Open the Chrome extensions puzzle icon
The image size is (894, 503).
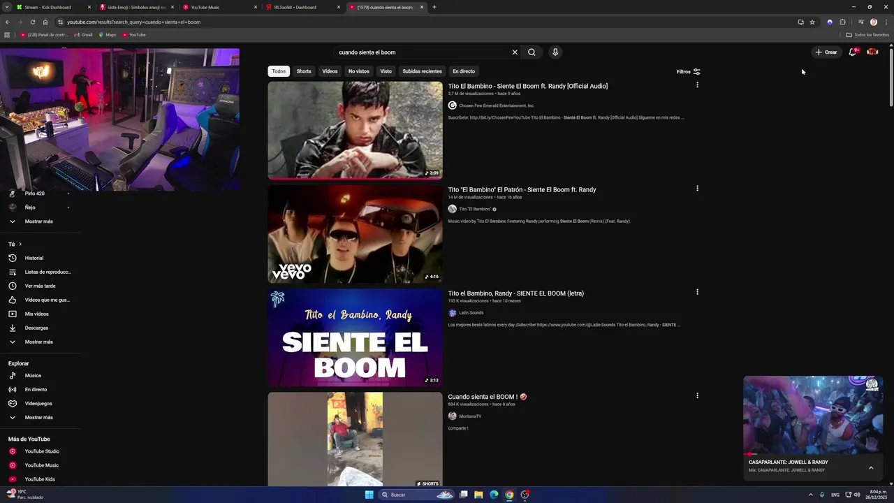[x=842, y=22]
